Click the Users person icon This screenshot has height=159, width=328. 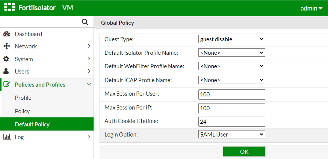coord(6,71)
